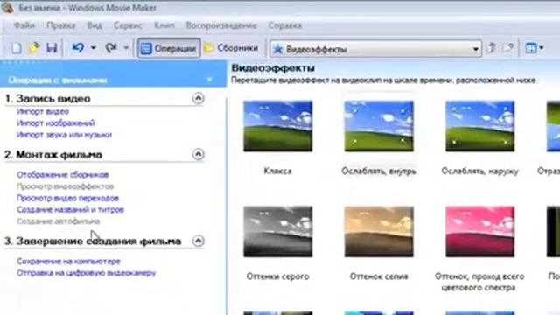Select the Оттенок сепия effect thumbnail
The image size is (560, 315).
(379, 231)
